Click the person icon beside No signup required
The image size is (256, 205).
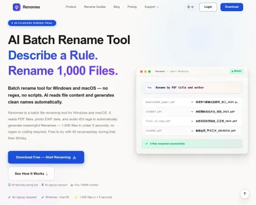click(42, 185)
